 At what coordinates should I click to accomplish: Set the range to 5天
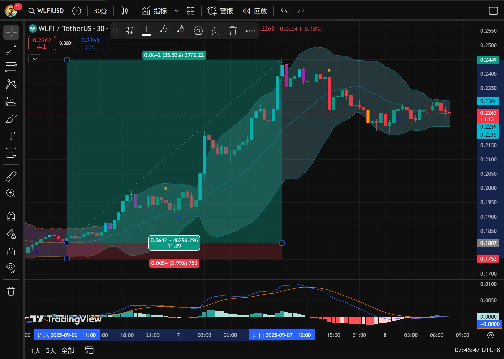[51, 350]
